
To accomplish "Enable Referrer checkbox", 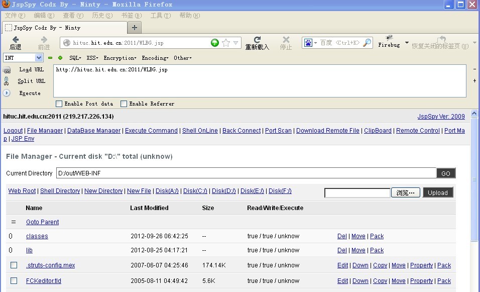I will tap(124, 104).
